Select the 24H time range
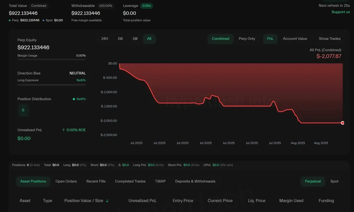This screenshot has width=354, height=212. (105, 39)
